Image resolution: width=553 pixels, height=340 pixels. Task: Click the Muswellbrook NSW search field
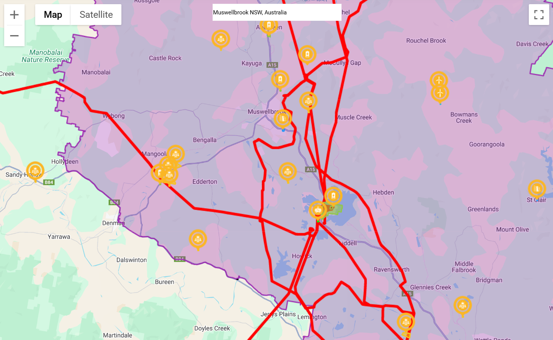[x=276, y=12]
